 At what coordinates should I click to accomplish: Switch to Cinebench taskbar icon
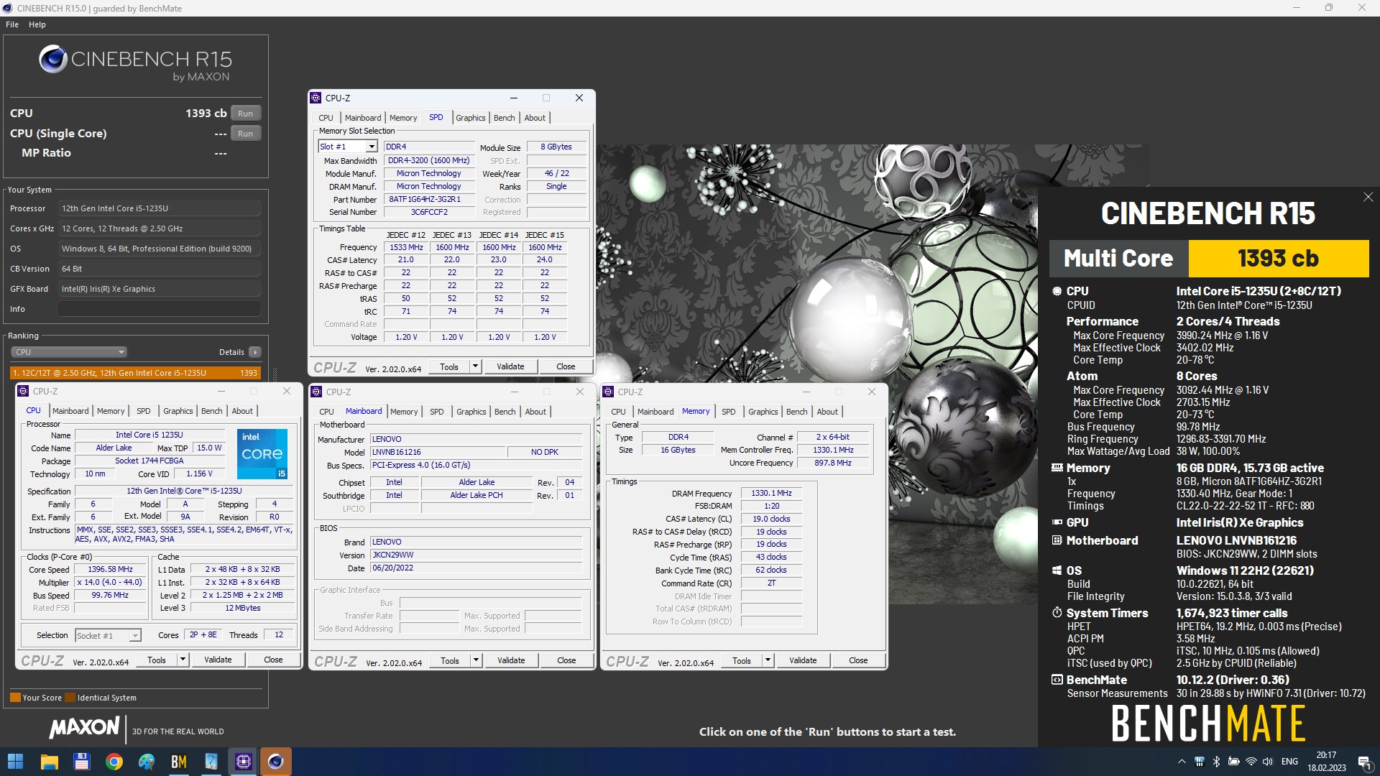275,762
